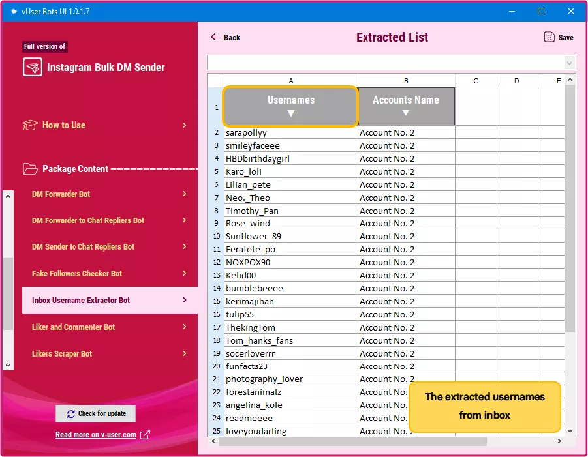Save the extracted list
This screenshot has width=588, height=457.
click(x=559, y=37)
